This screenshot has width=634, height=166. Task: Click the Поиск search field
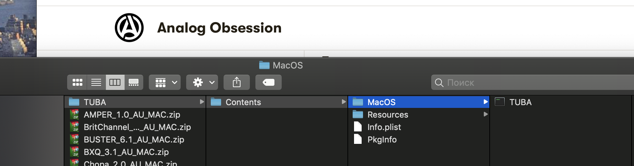533,83
